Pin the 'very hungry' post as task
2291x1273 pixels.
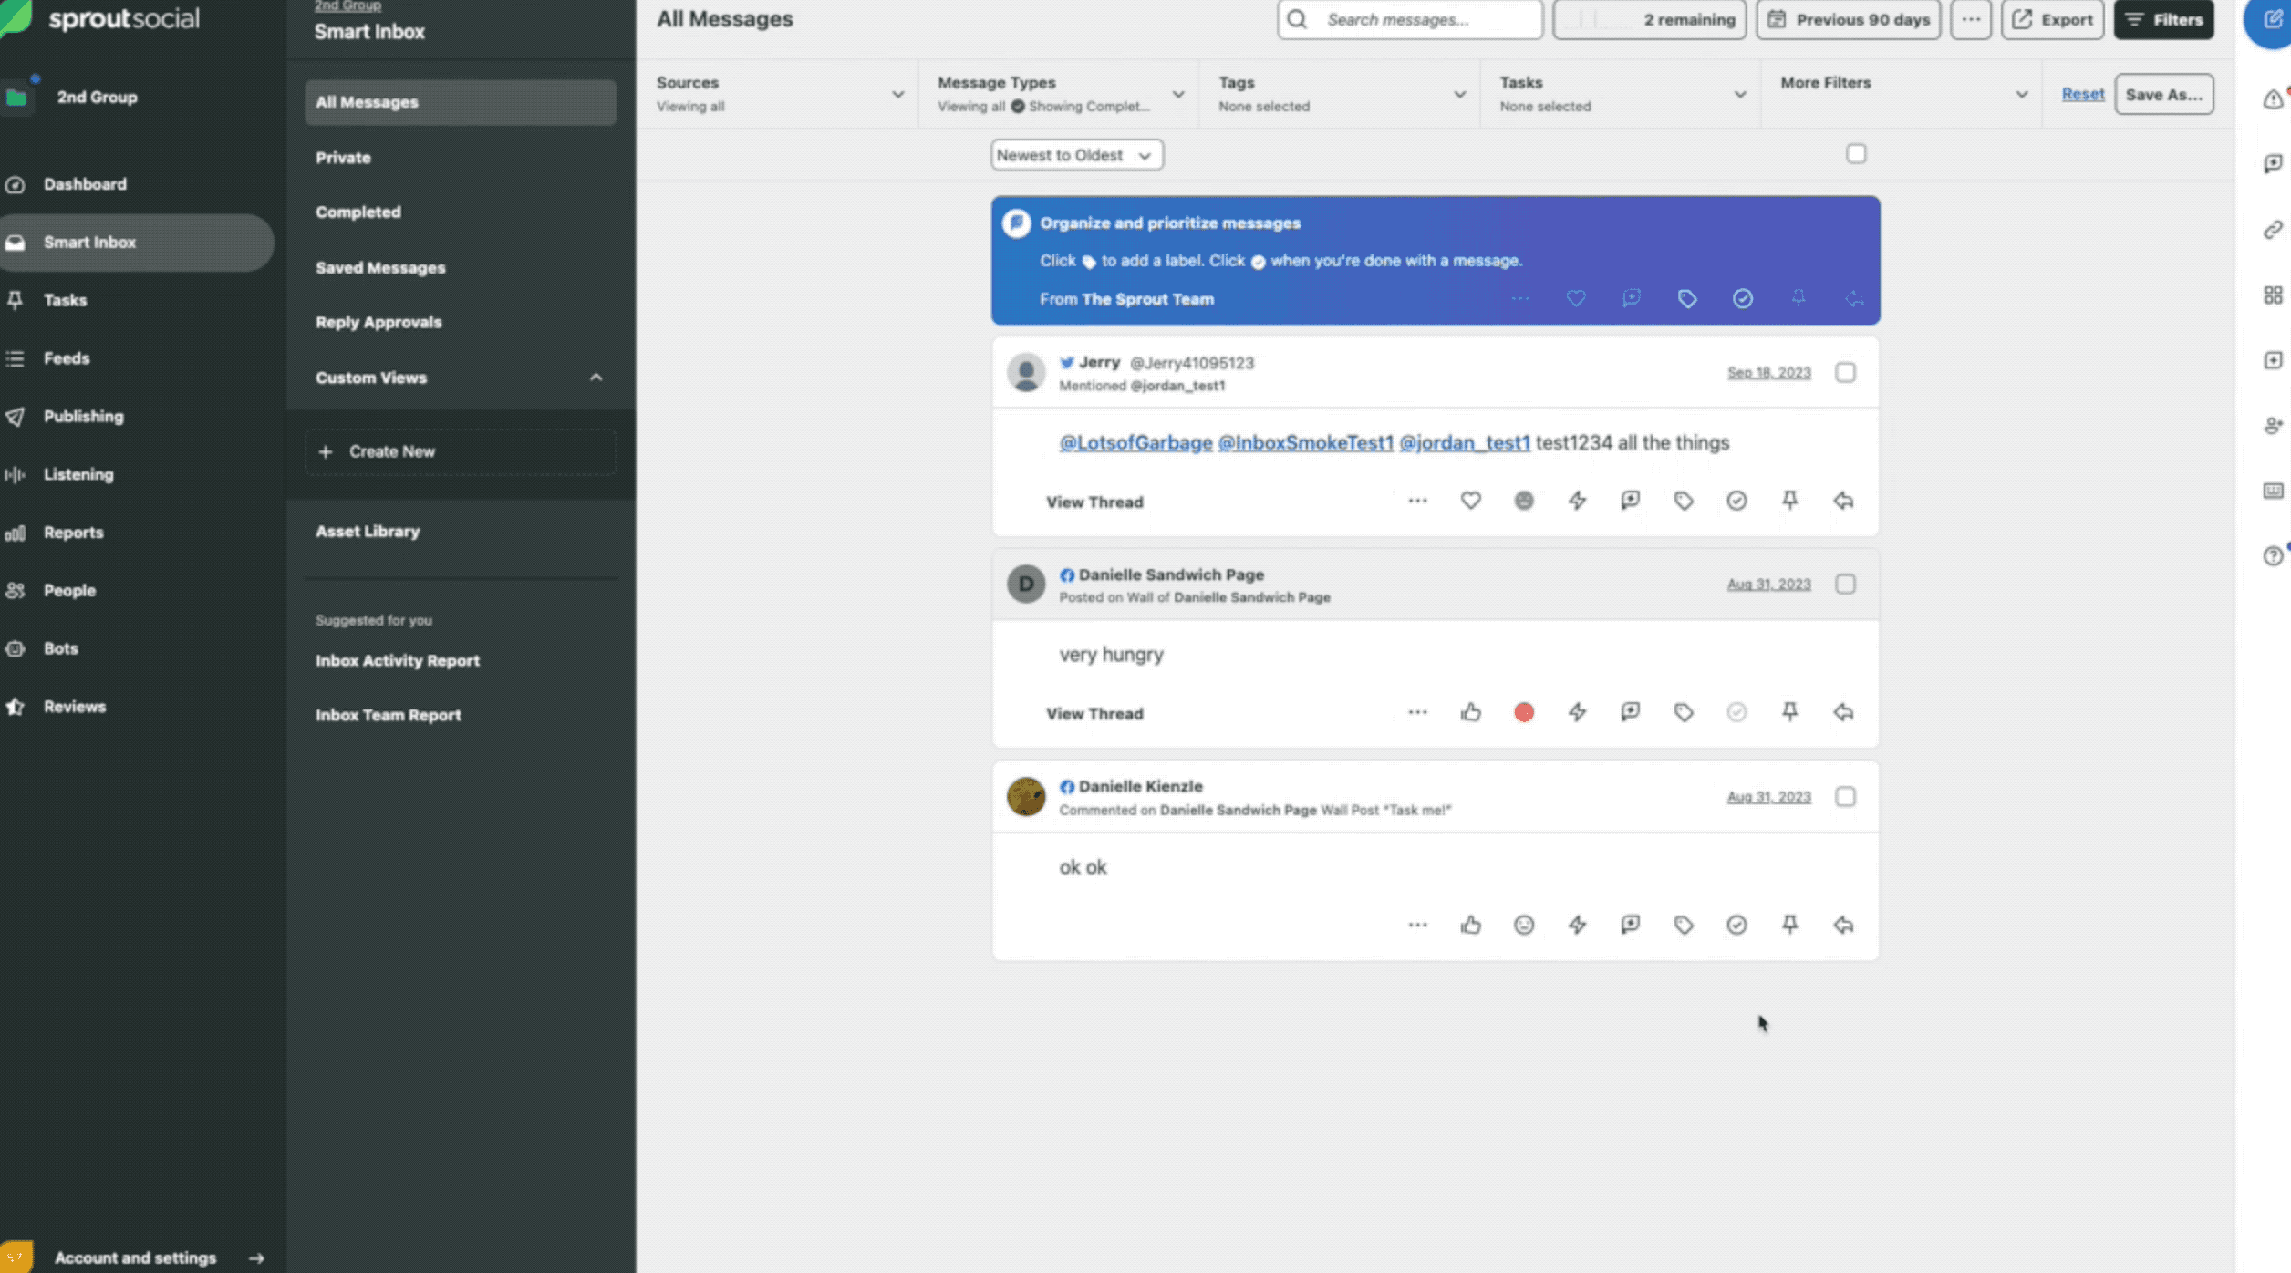(1789, 712)
